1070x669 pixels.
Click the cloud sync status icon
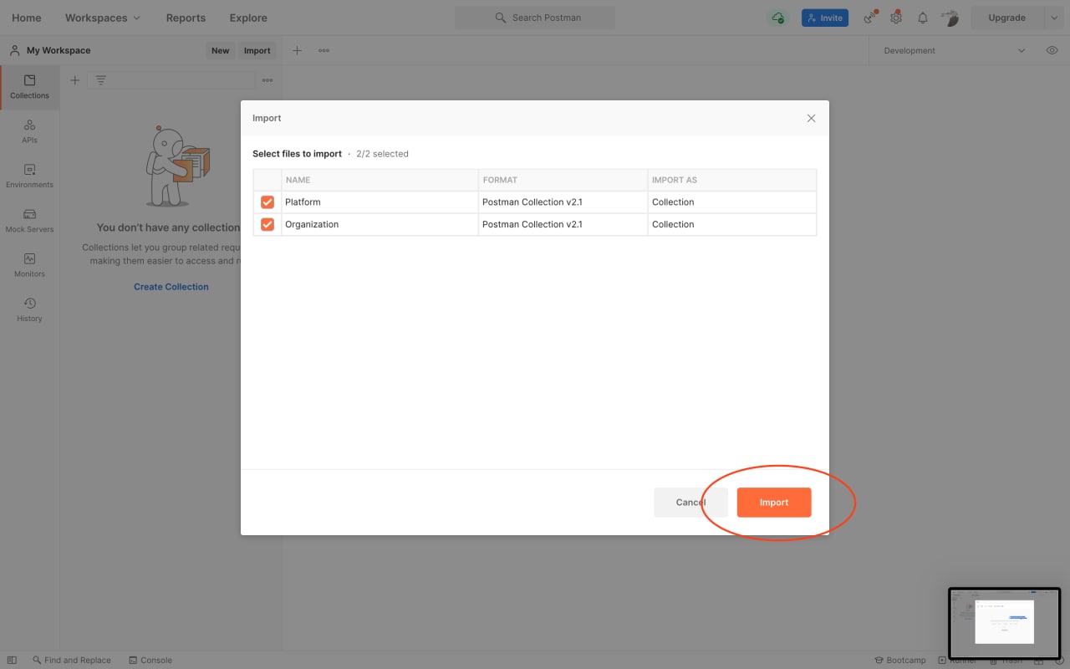point(778,18)
